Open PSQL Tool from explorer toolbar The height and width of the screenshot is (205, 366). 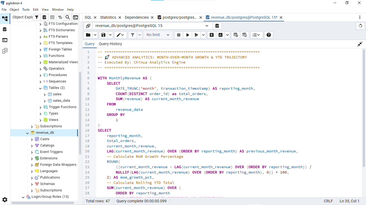point(76,17)
